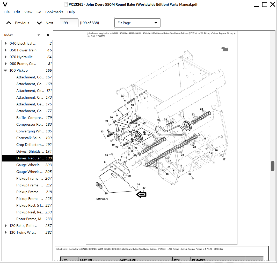Click the page number input field
Image resolution: width=277 pixels, height=263 pixels.
(x=69, y=23)
